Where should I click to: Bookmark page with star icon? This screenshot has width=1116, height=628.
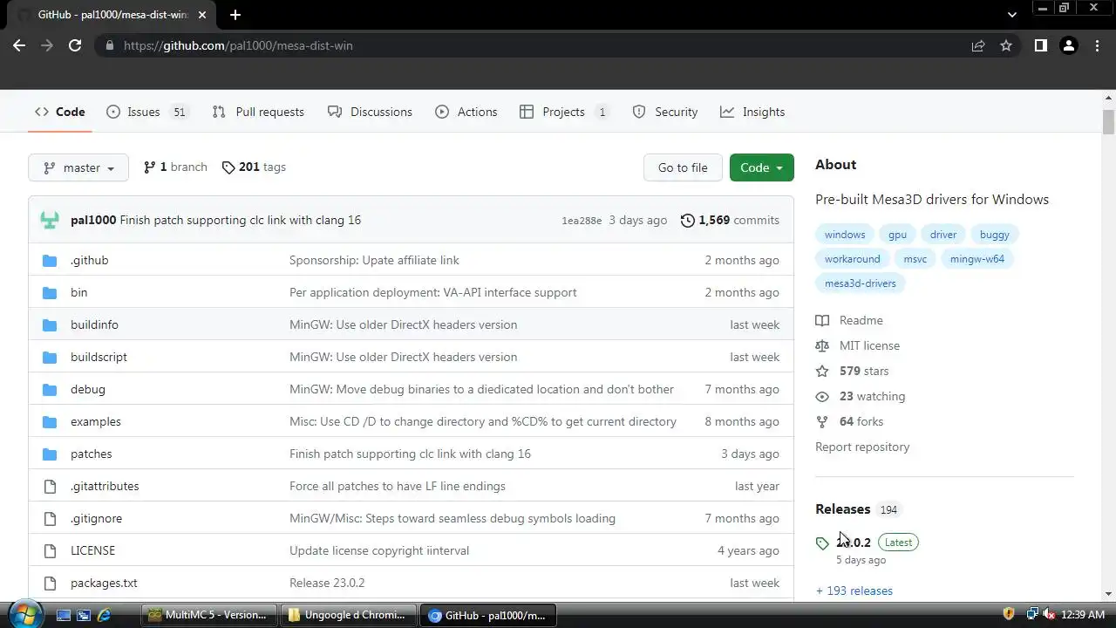(x=1006, y=45)
